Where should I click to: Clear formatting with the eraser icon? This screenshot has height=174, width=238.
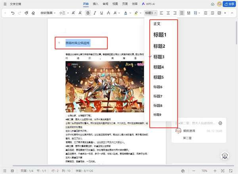(33, 13)
